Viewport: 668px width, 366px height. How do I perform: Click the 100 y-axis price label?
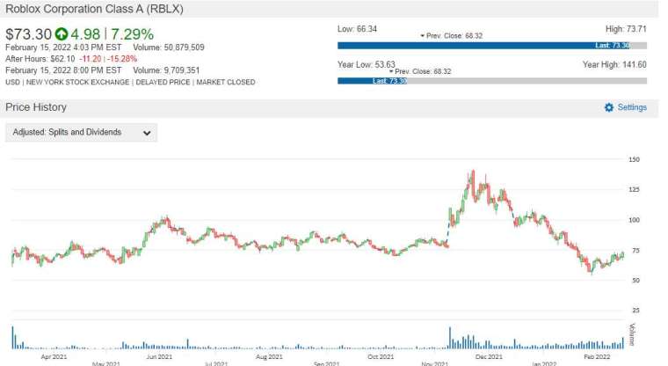(634, 220)
